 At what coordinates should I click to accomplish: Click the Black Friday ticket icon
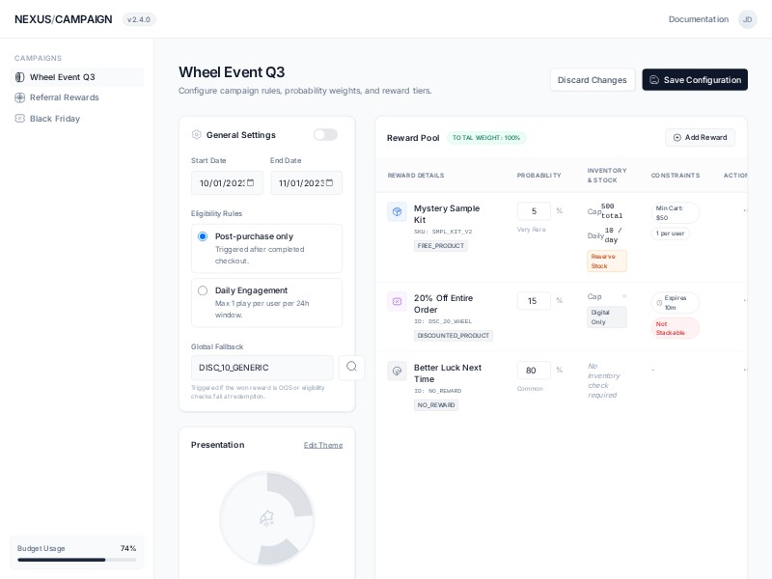point(19,118)
